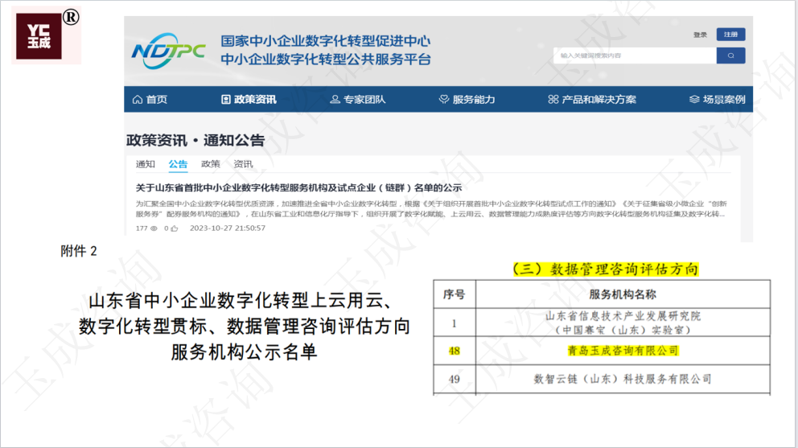This screenshot has height=448, width=798.
Task: Click the NDTPC logo
Action: pos(168,51)
